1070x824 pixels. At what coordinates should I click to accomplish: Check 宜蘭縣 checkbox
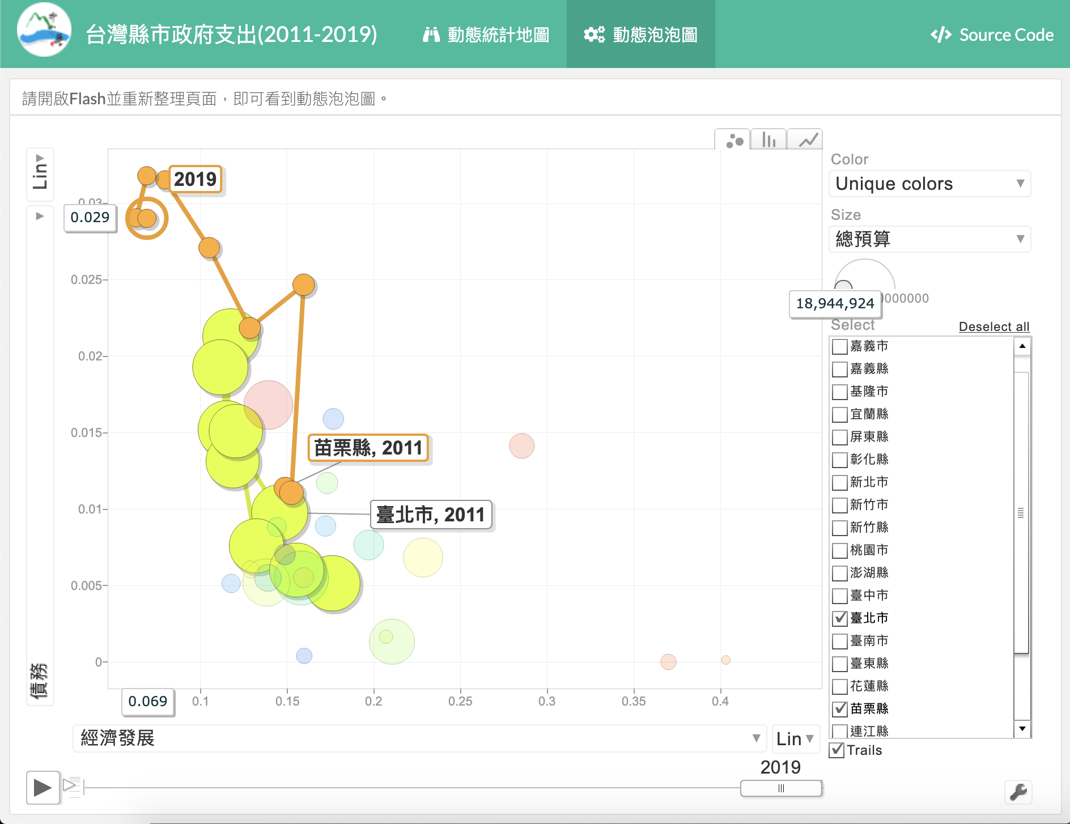[x=840, y=414]
